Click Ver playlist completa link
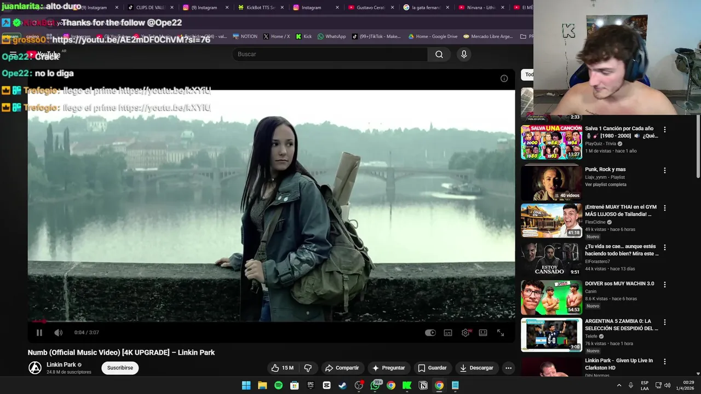 click(x=606, y=184)
